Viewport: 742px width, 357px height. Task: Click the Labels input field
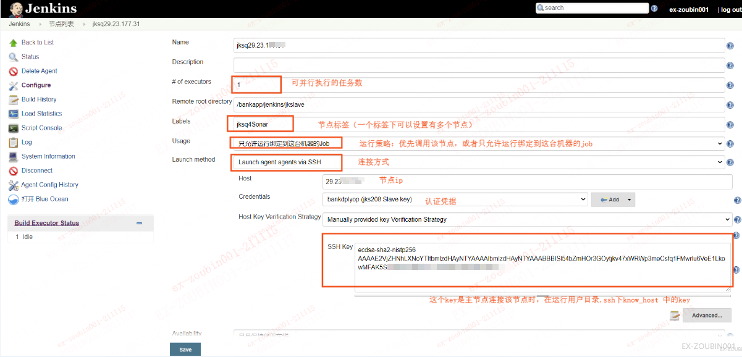pyautogui.click(x=479, y=125)
